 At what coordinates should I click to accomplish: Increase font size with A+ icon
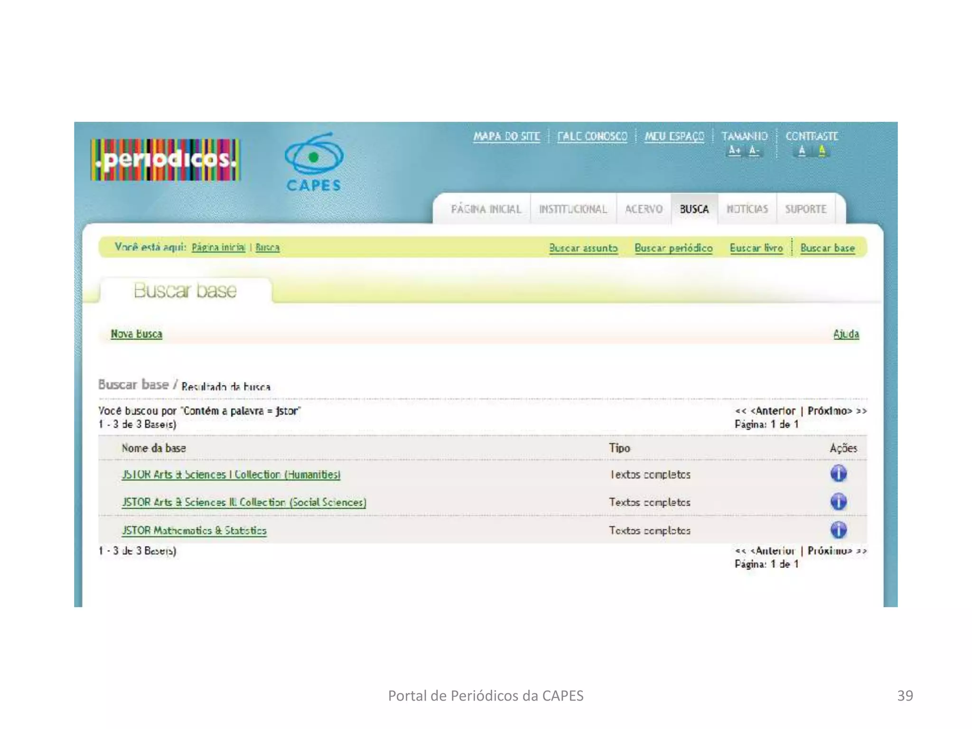click(x=734, y=150)
